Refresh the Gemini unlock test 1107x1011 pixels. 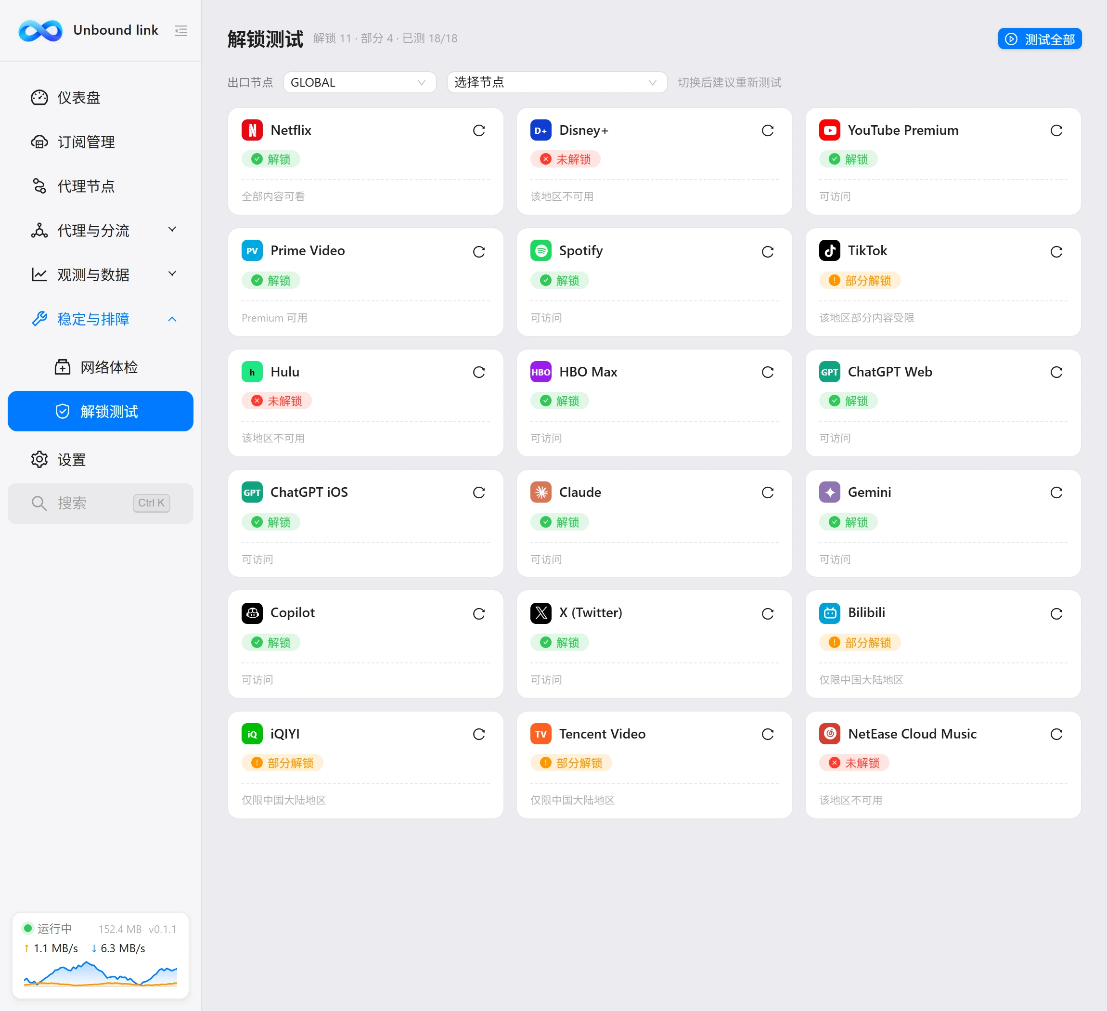(1056, 493)
